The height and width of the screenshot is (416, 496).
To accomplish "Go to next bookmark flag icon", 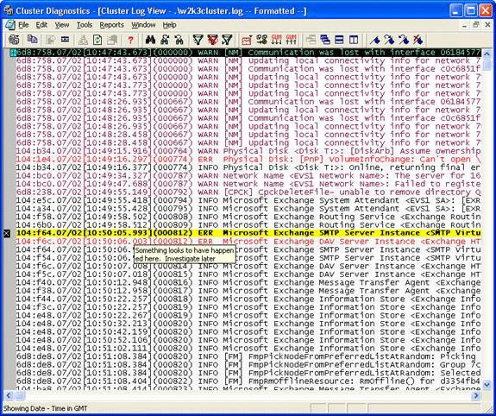I will pyautogui.click(x=389, y=40).
